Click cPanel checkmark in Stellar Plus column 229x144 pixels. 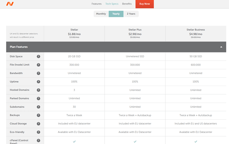click(135, 141)
